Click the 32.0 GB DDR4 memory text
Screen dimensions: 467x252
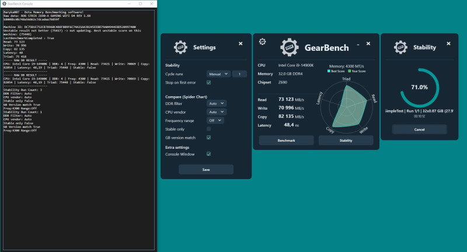click(290, 73)
